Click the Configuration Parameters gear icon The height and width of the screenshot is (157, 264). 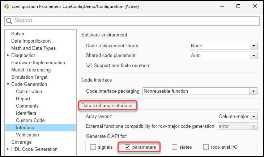[6, 6]
